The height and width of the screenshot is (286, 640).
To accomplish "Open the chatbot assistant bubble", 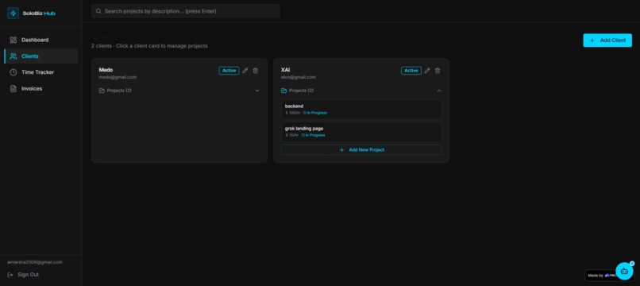I will [x=624, y=271].
